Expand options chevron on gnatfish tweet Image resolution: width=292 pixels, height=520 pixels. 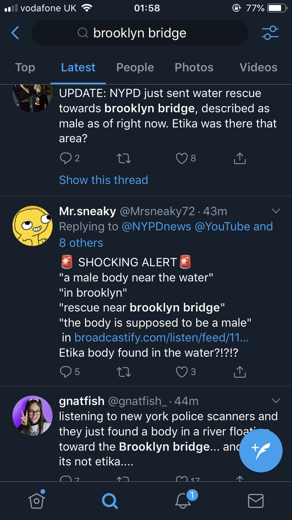pyautogui.click(x=276, y=401)
